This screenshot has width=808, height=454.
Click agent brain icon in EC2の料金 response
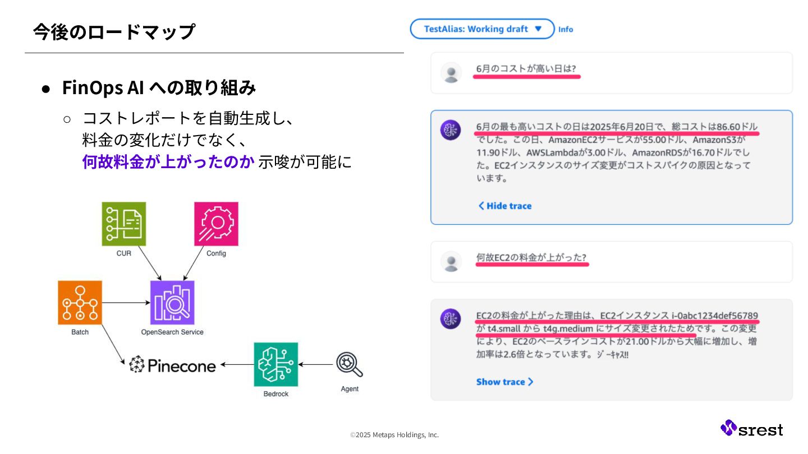tap(451, 319)
